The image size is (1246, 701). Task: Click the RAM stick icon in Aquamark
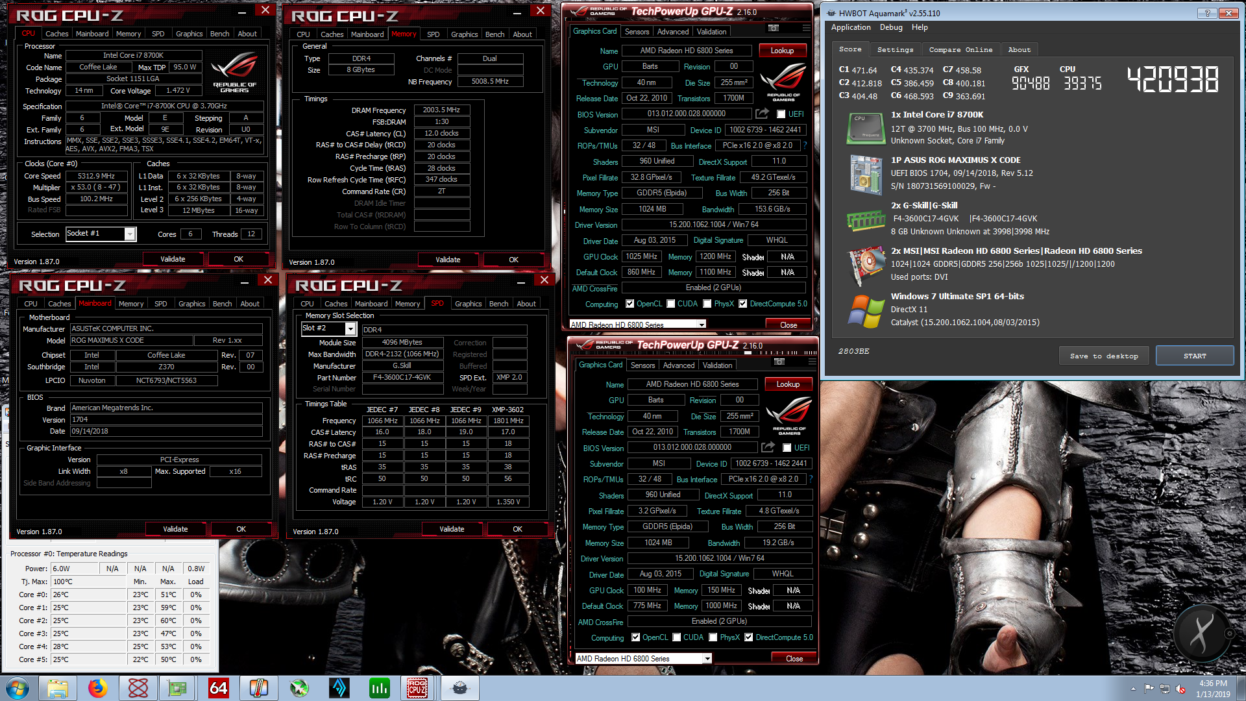coord(865,221)
